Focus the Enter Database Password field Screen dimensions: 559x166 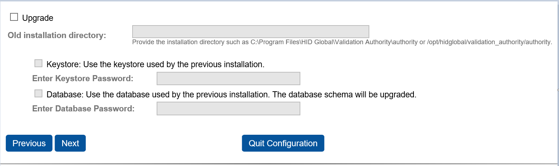pos(228,109)
